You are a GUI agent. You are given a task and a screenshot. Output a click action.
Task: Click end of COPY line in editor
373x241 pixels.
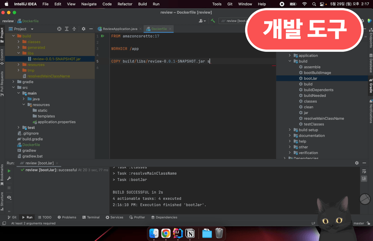point(210,61)
